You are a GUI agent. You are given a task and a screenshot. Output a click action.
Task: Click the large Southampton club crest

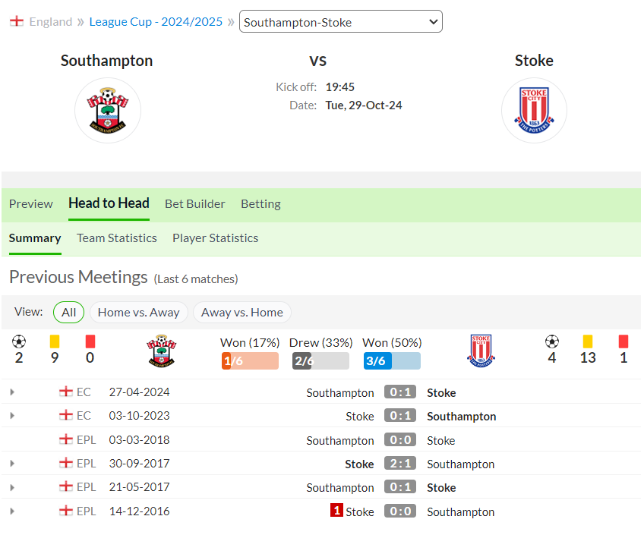click(108, 110)
